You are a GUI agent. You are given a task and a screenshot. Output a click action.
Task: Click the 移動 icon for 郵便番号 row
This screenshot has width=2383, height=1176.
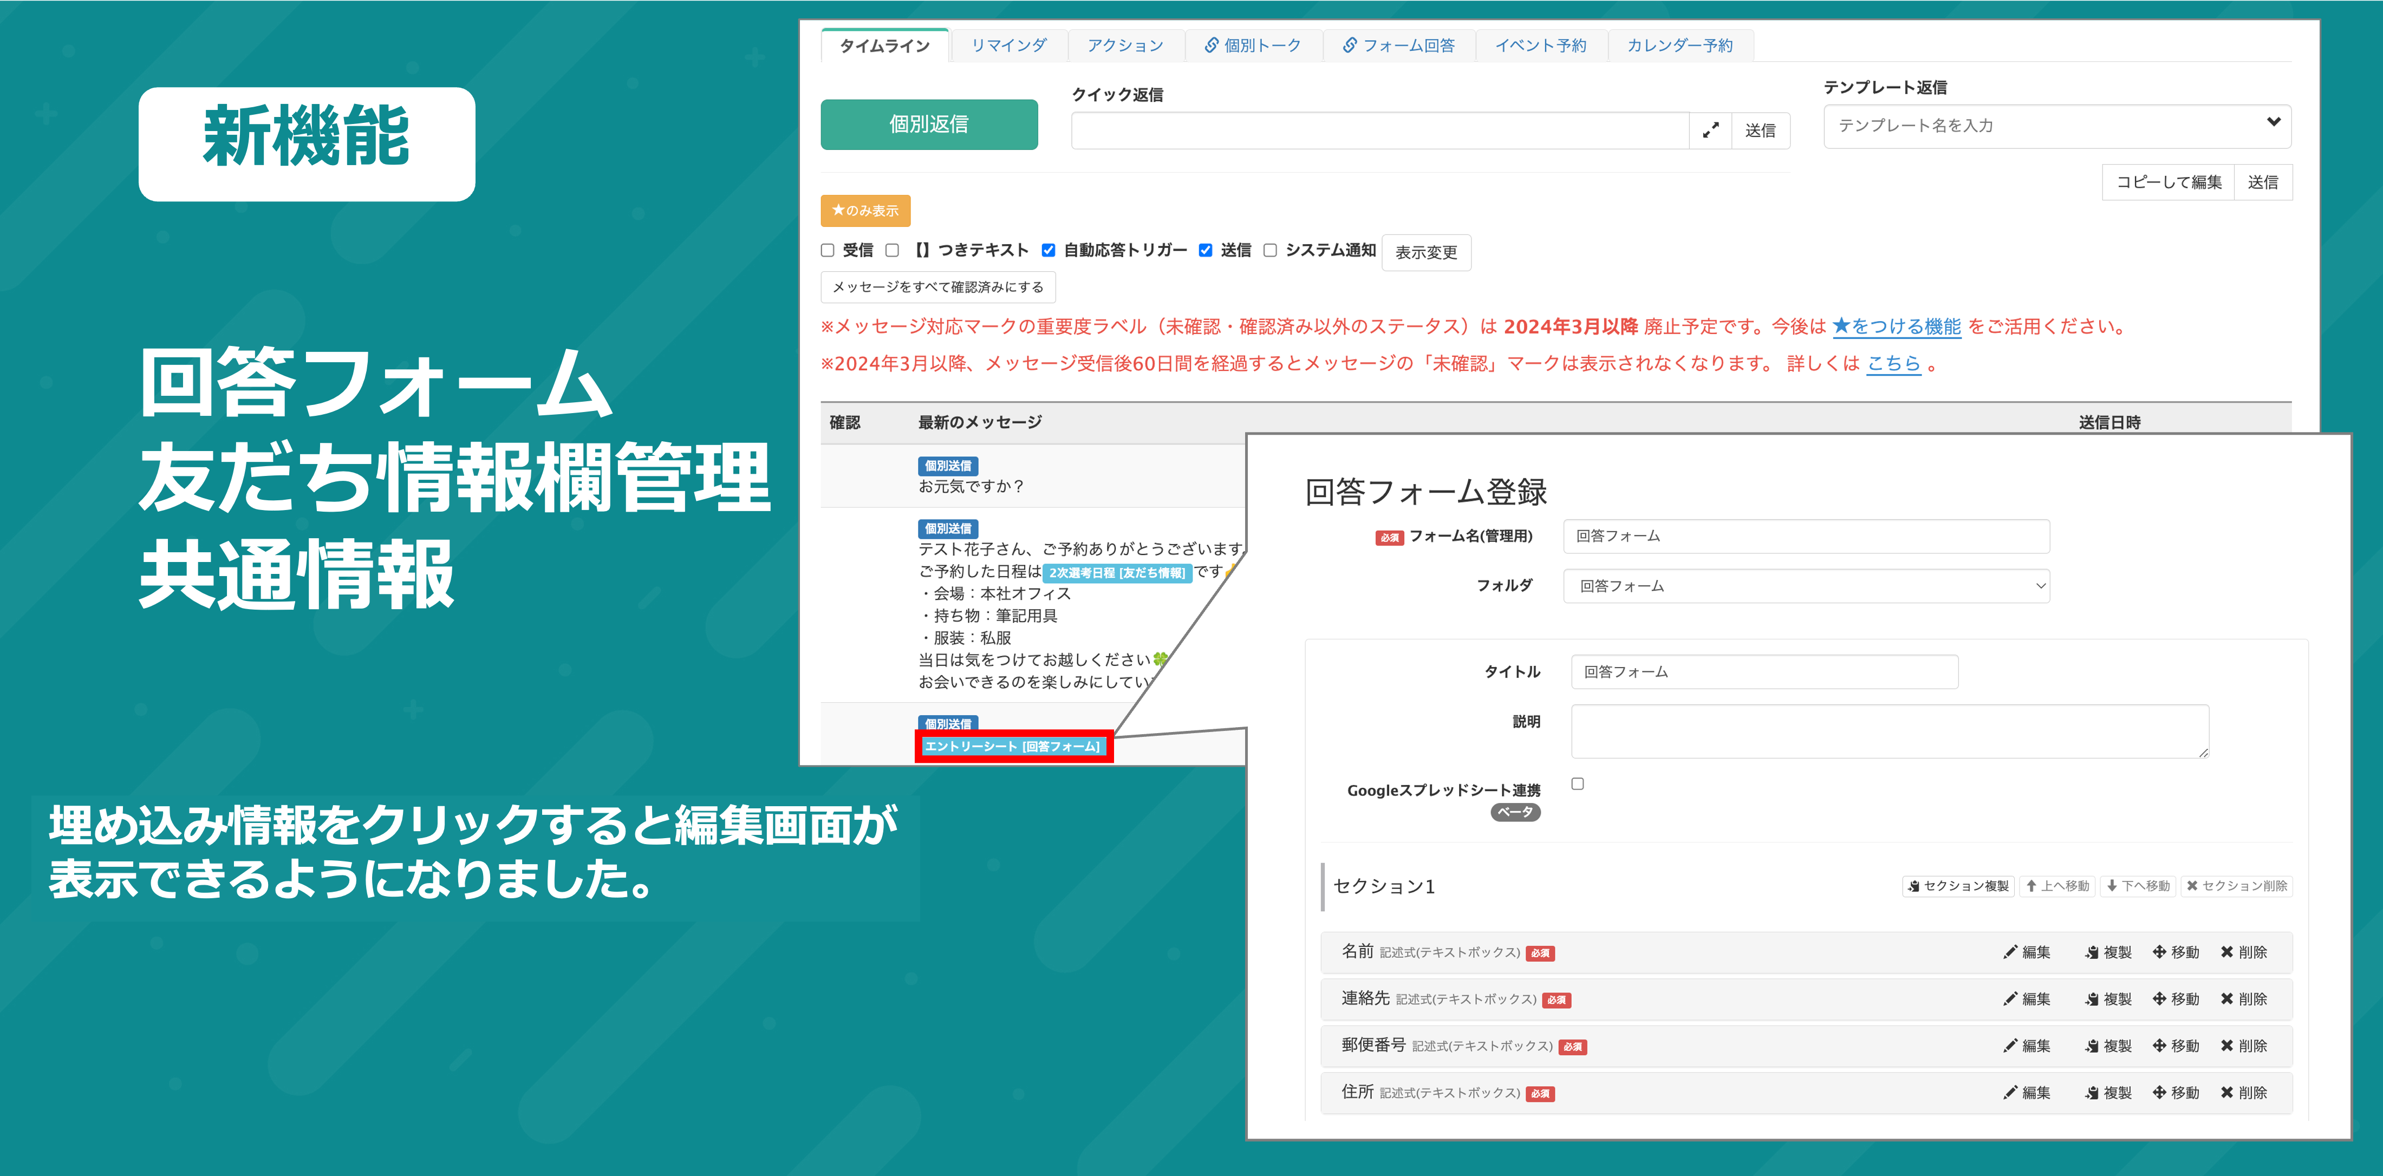pos(2159,1046)
